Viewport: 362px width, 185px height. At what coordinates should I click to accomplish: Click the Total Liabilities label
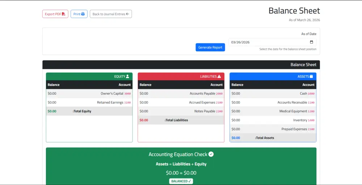(176, 120)
